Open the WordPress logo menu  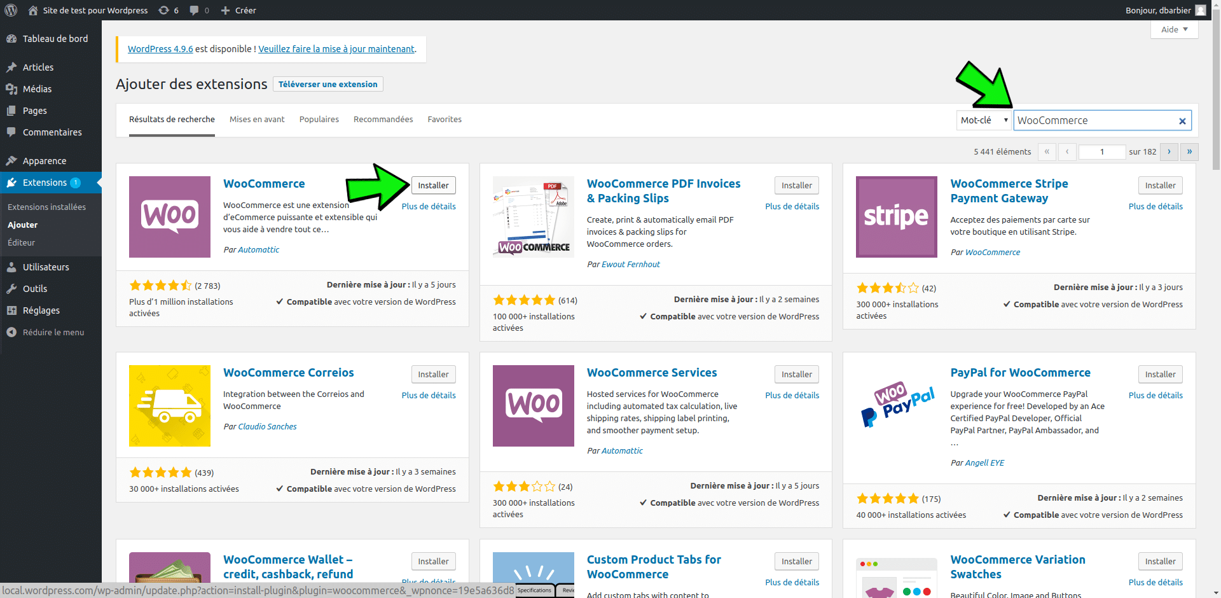click(11, 10)
